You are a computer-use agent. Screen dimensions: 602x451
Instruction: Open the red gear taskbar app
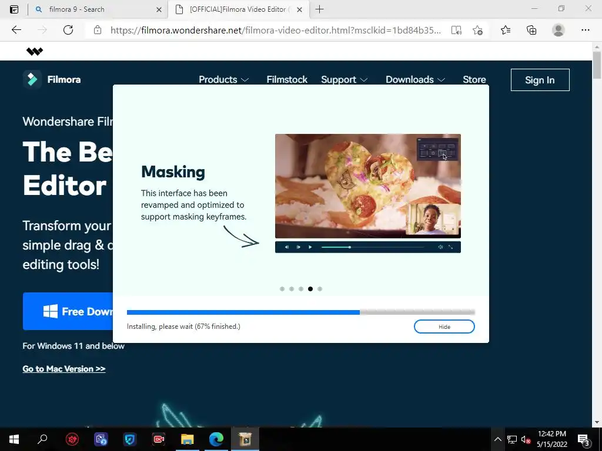coord(72,439)
